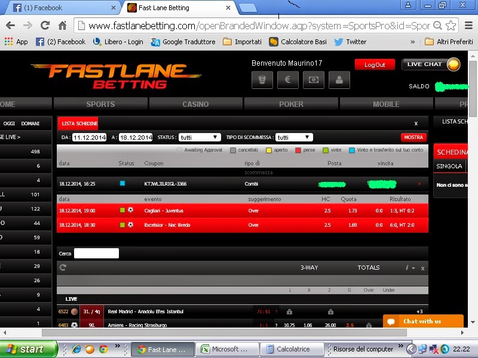Image resolution: width=478 pixels, height=358 pixels.
Task: Click the basketball icon for Real Madrid match
Action: coord(74,311)
